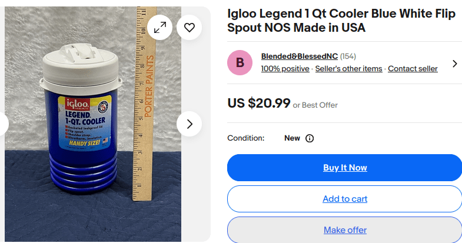Click the Make offer button
The image size is (462, 243).
click(344, 230)
